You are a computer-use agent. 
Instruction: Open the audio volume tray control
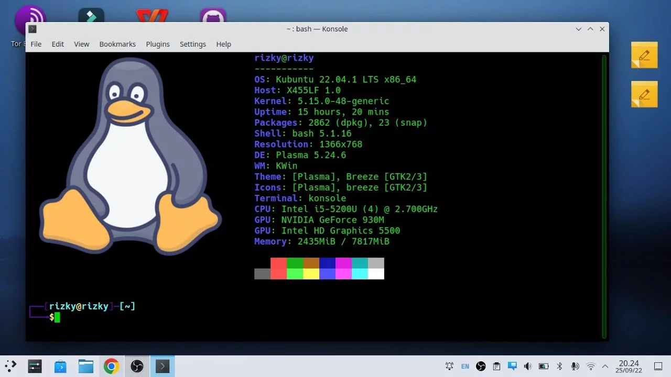click(x=528, y=367)
